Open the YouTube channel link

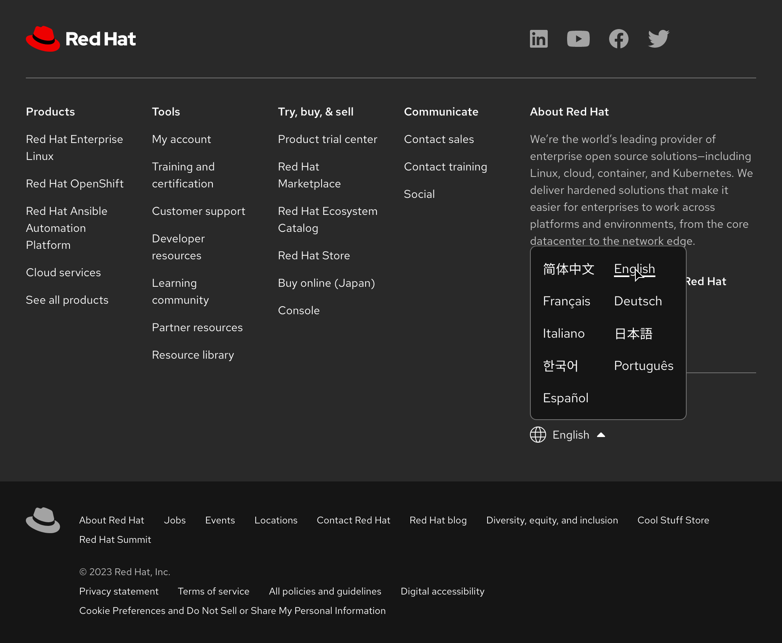pyautogui.click(x=578, y=38)
